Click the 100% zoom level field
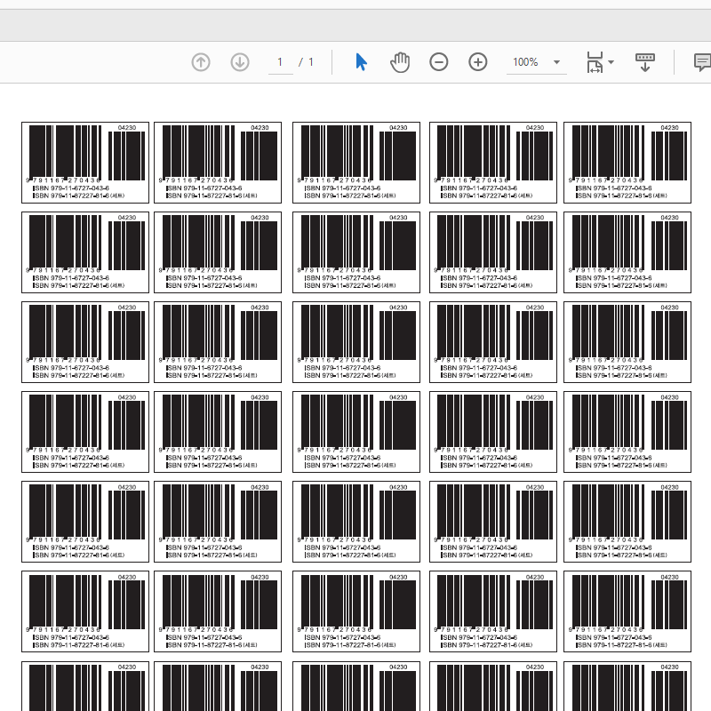The image size is (711, 711). point(526,62)
